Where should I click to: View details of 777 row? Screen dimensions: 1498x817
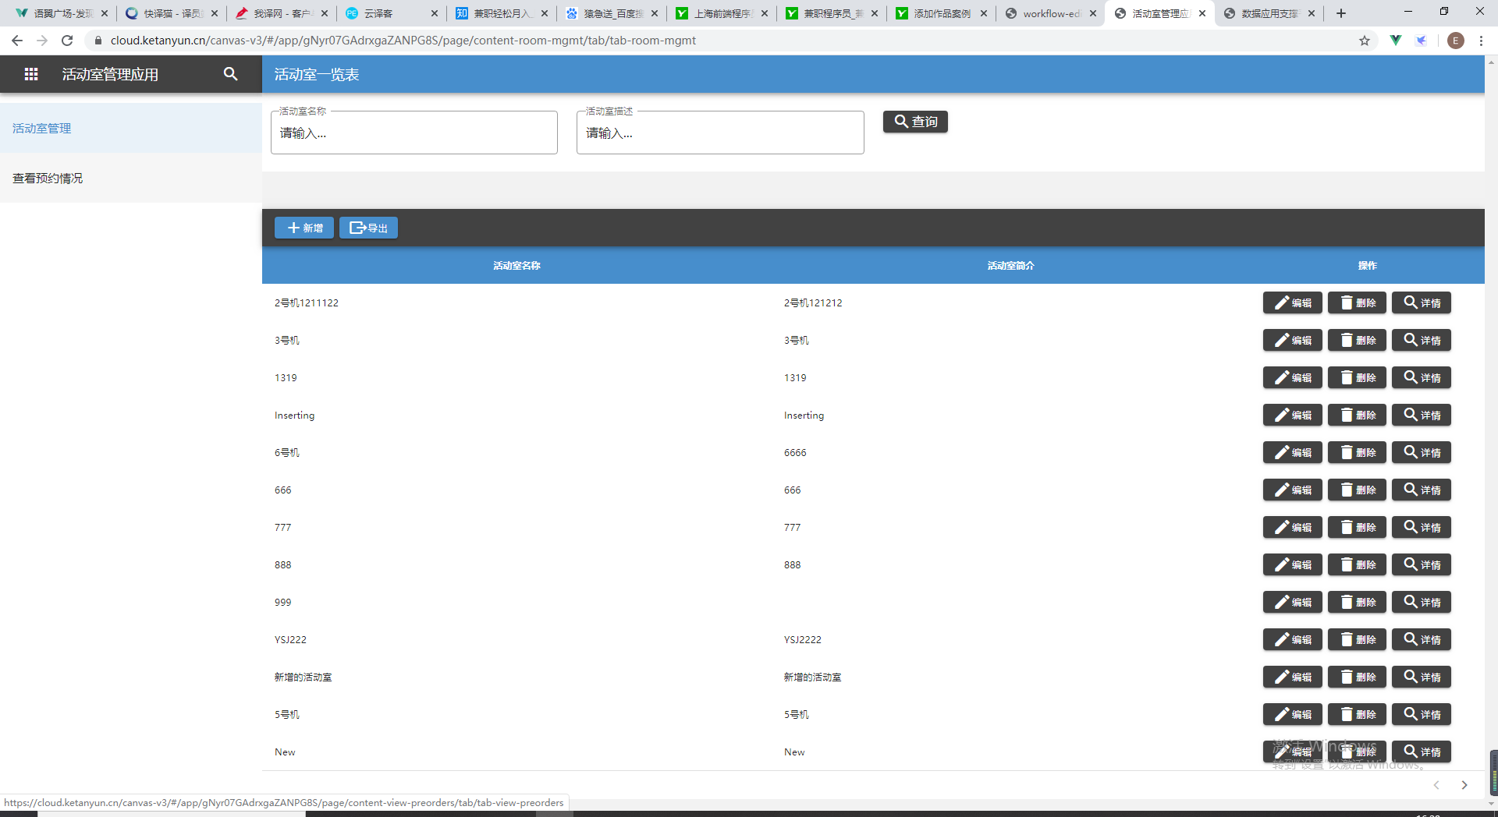pyautogui.click(x=1422, y=527)
